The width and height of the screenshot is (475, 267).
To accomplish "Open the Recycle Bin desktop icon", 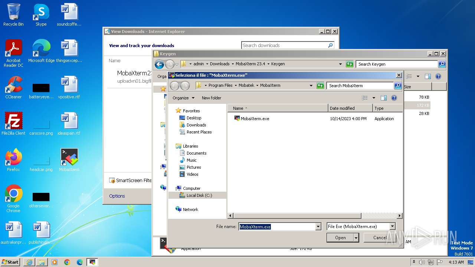I will tap(13, 15).
